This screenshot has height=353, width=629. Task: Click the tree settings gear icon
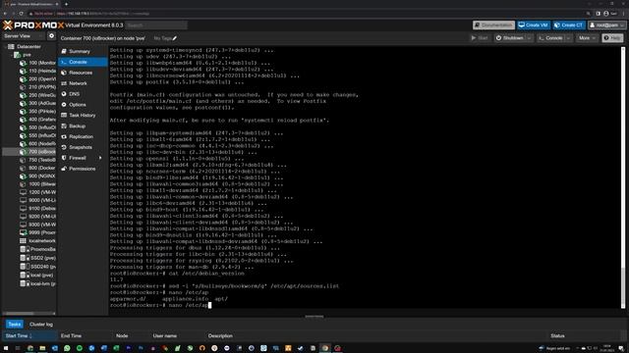[51, 36]
